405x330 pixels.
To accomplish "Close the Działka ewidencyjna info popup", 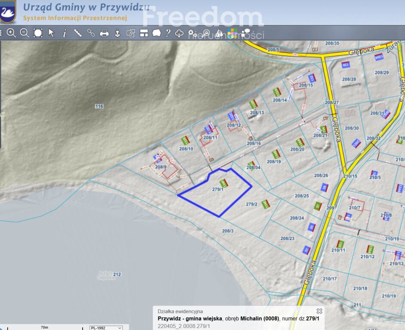I will (319, 311).
